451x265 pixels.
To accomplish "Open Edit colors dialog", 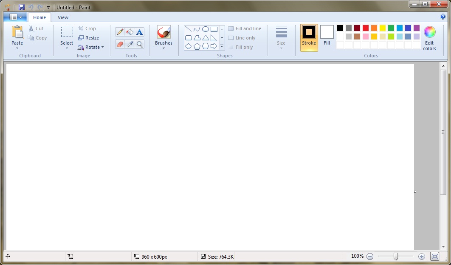I will [x=429, y=37].
